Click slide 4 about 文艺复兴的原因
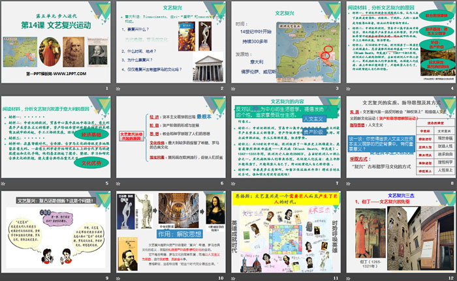 [x=400, y=42]
